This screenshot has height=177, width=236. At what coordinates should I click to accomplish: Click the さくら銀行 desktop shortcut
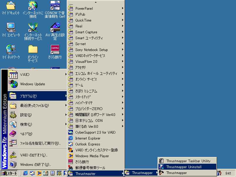tap(55, 52)
